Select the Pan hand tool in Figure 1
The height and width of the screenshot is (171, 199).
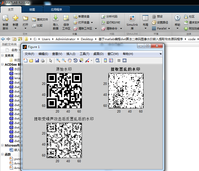coord(70,60)
